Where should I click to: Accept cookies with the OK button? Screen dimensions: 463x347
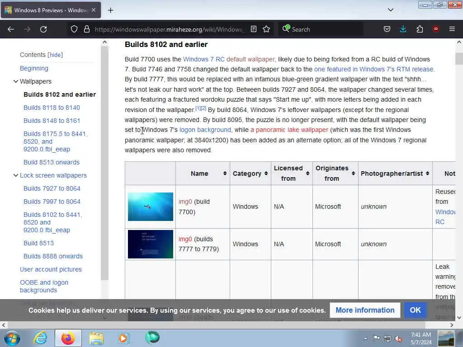tap(415, 310)
